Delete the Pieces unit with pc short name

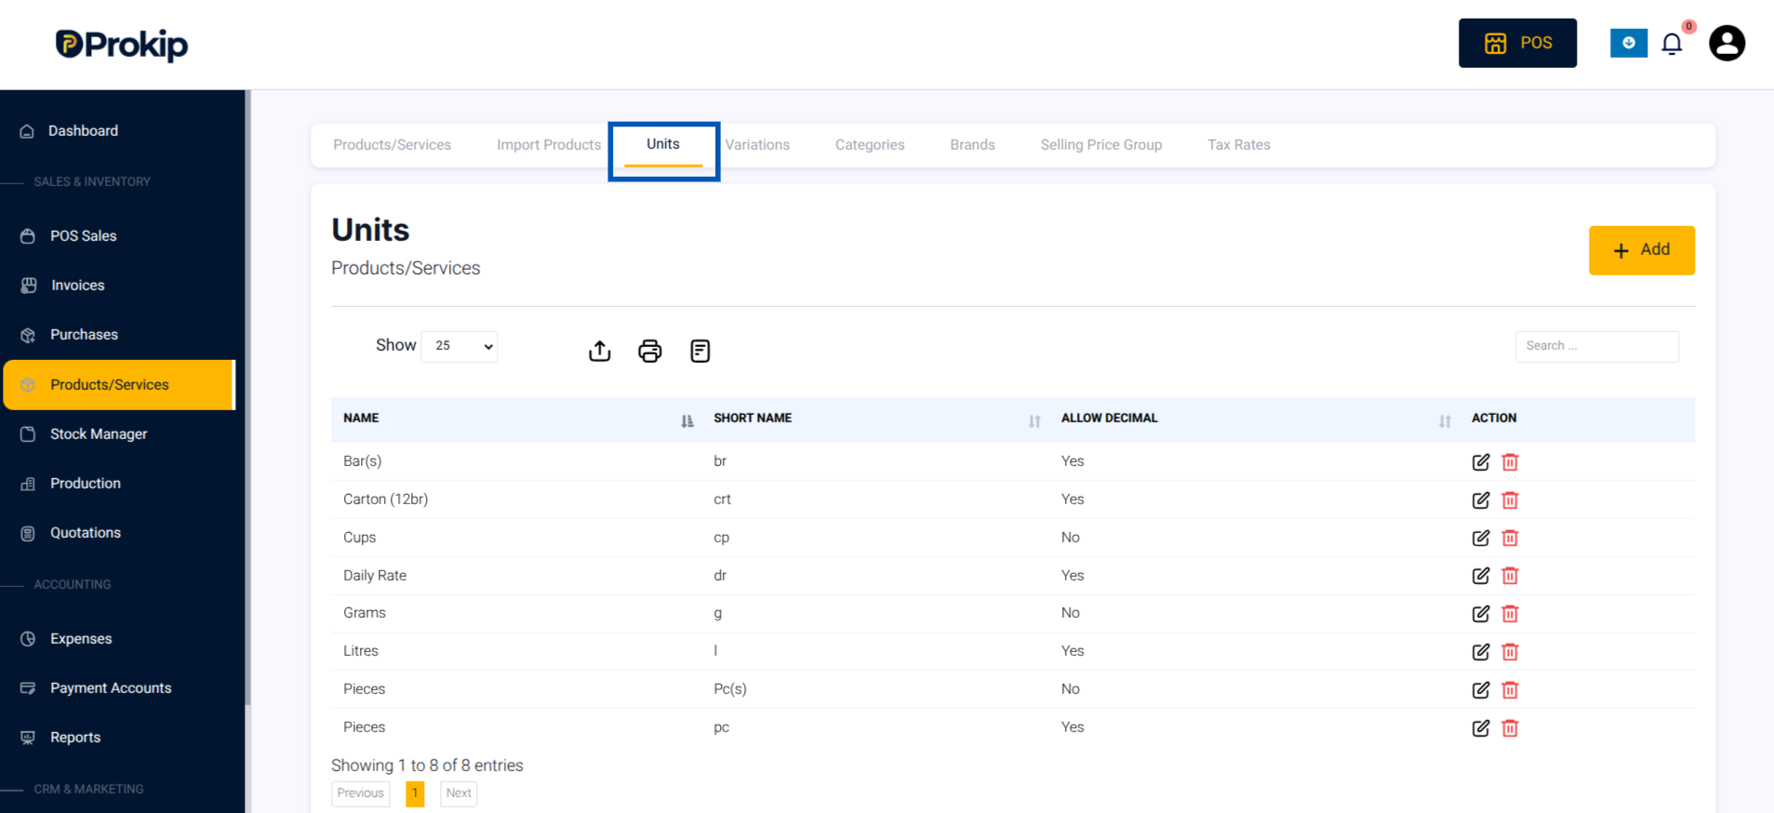(x=1510, y=728)
